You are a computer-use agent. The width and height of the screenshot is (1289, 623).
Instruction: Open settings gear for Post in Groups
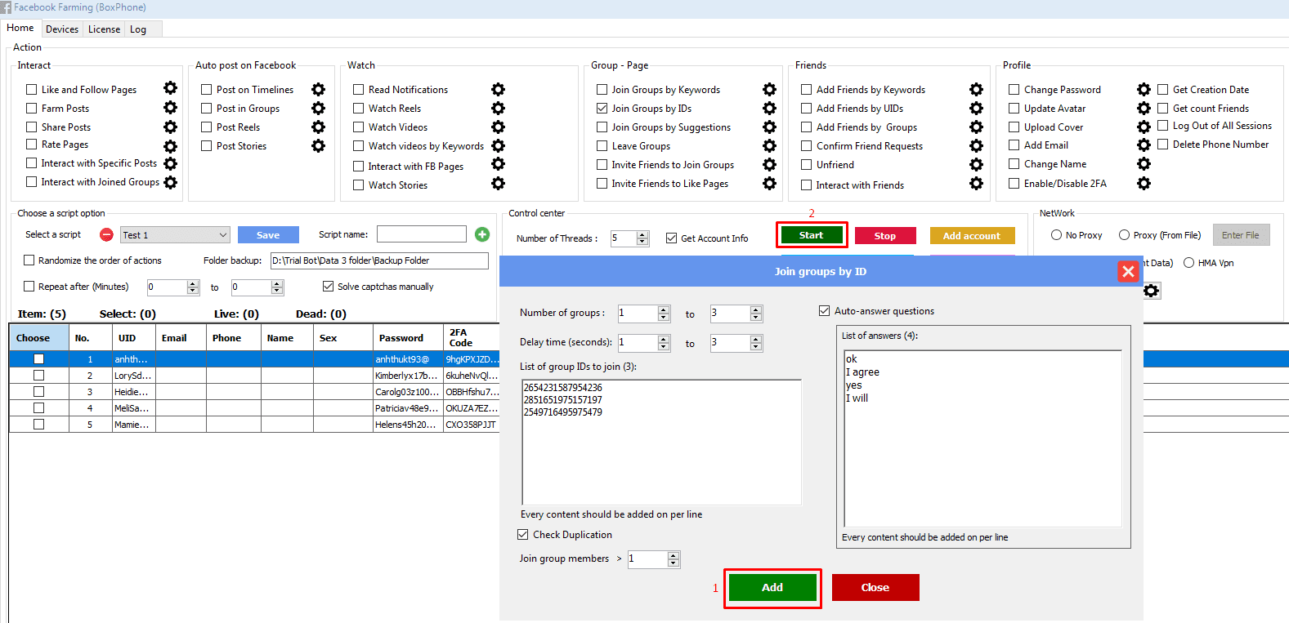point(318,108)
